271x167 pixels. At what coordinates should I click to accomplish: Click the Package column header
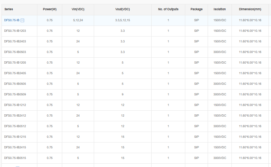pos(197,9)
